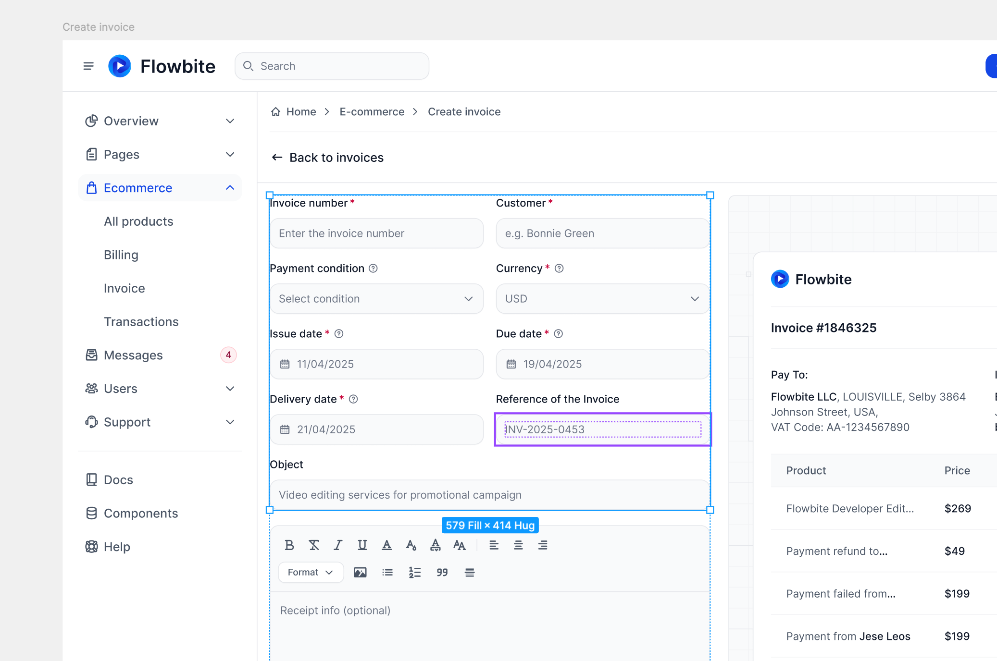997x661 pixels.
Task: Insert a bulleted list
Action: 387,572
